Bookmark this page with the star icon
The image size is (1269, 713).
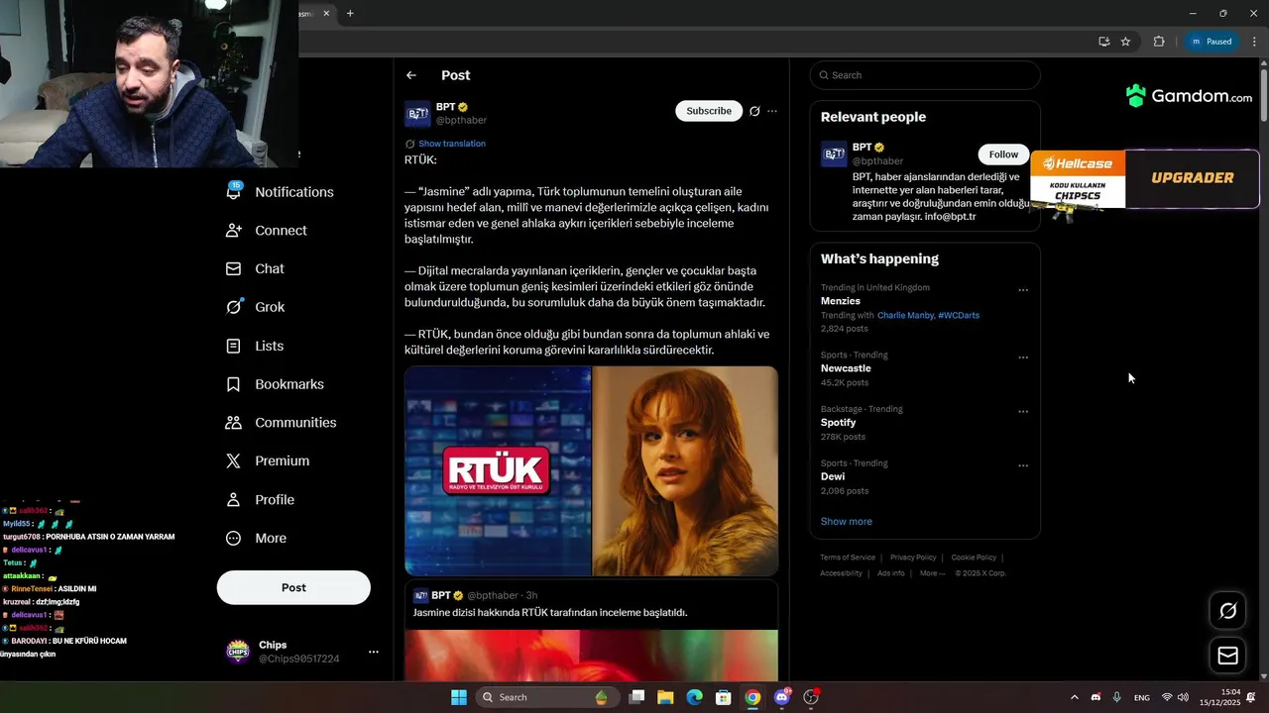coord(1125,42)
